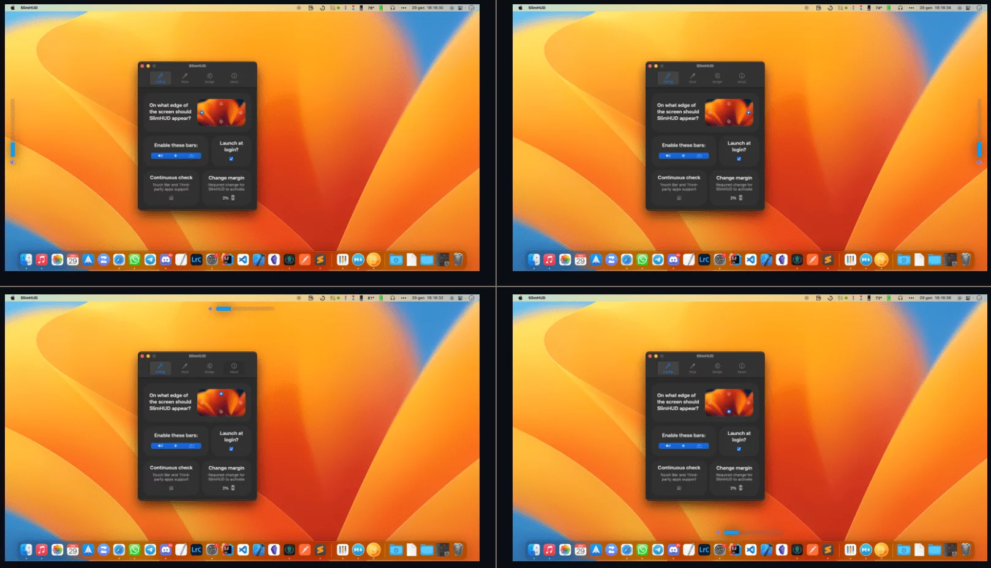Image resolution: width=991 pixels, height=568 pixels.
Task: Choose the top-edge radio dot in the 18:16:36 window preview
Action: (729, 393)
